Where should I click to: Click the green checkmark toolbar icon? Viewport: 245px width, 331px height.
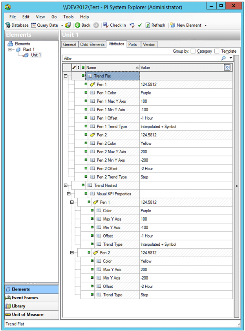(x=140, y=25)
